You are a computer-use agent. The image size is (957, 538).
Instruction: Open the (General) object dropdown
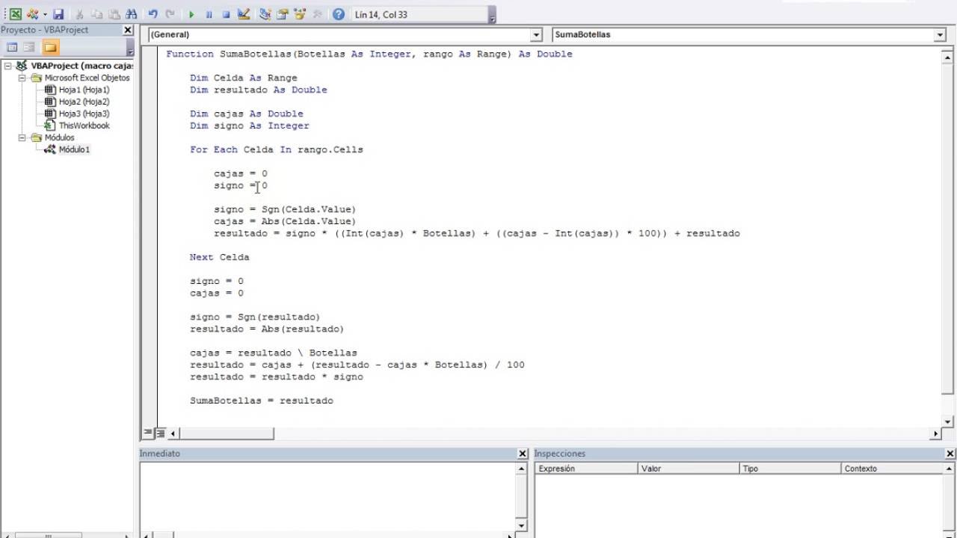pyautogui.click(x=536, y=35)
